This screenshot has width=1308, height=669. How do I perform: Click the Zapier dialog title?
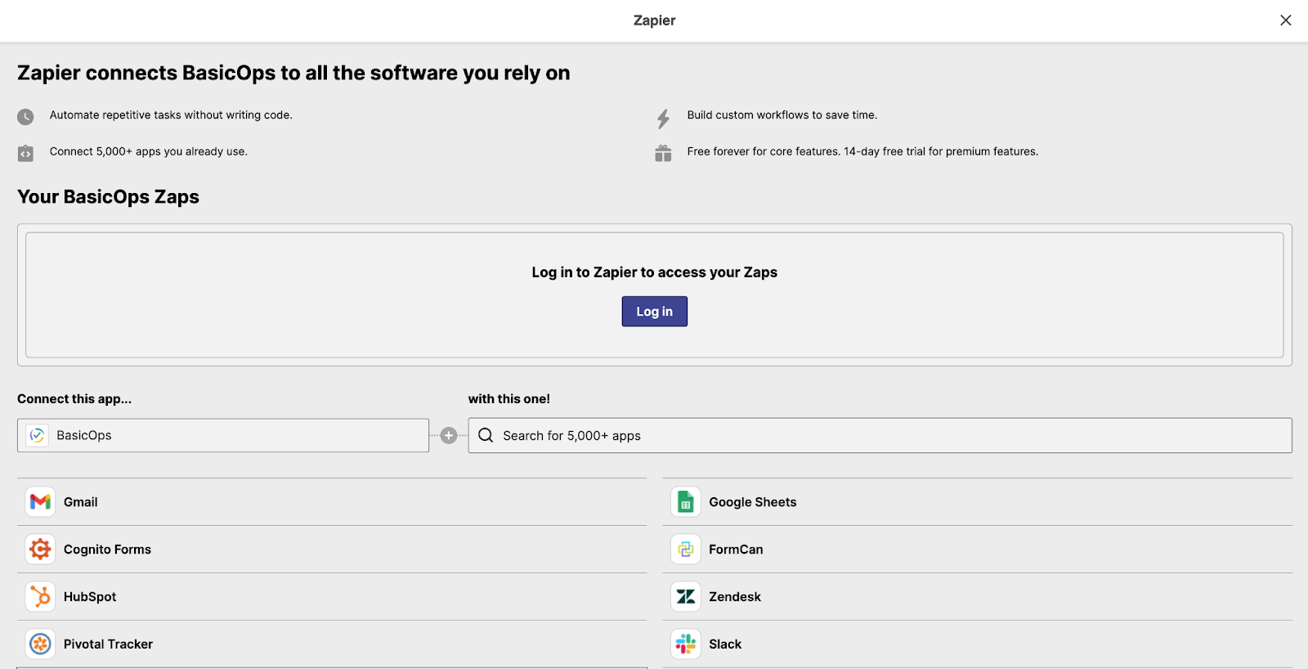pyautogui.click(x=654, y=20)
